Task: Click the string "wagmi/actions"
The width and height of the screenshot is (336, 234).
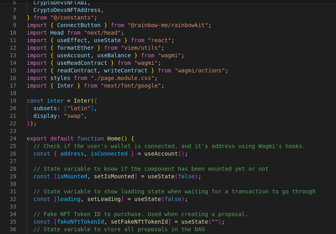Action: 200,71
